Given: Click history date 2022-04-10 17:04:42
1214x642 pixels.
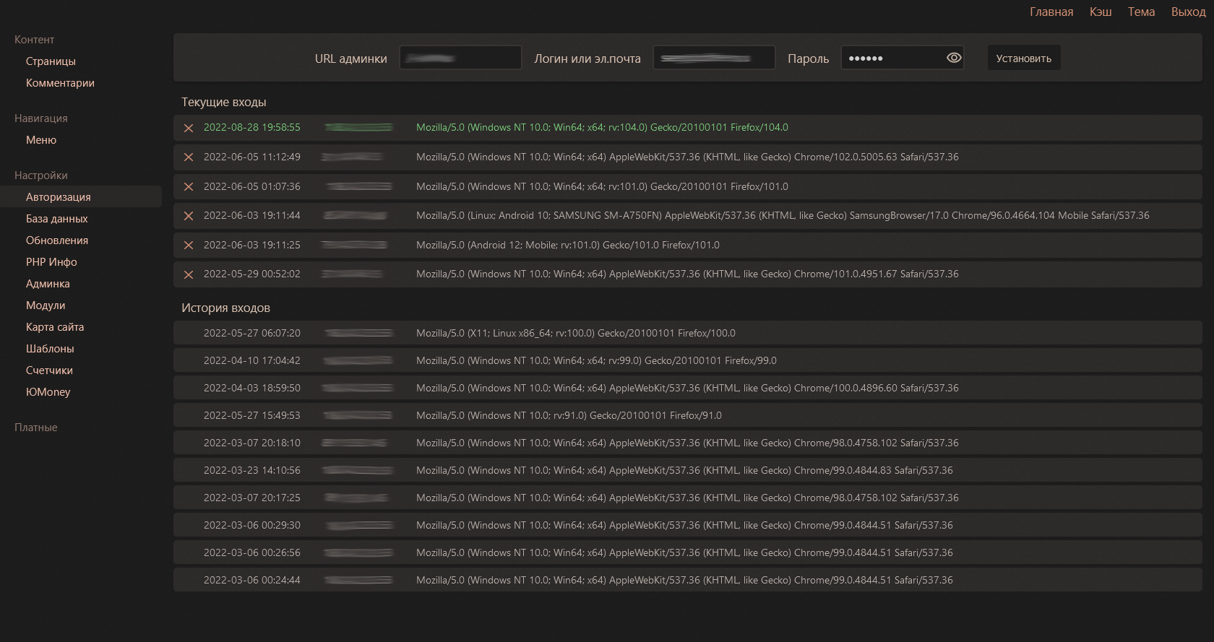Looking at the screenshot, I should point(252,360).
